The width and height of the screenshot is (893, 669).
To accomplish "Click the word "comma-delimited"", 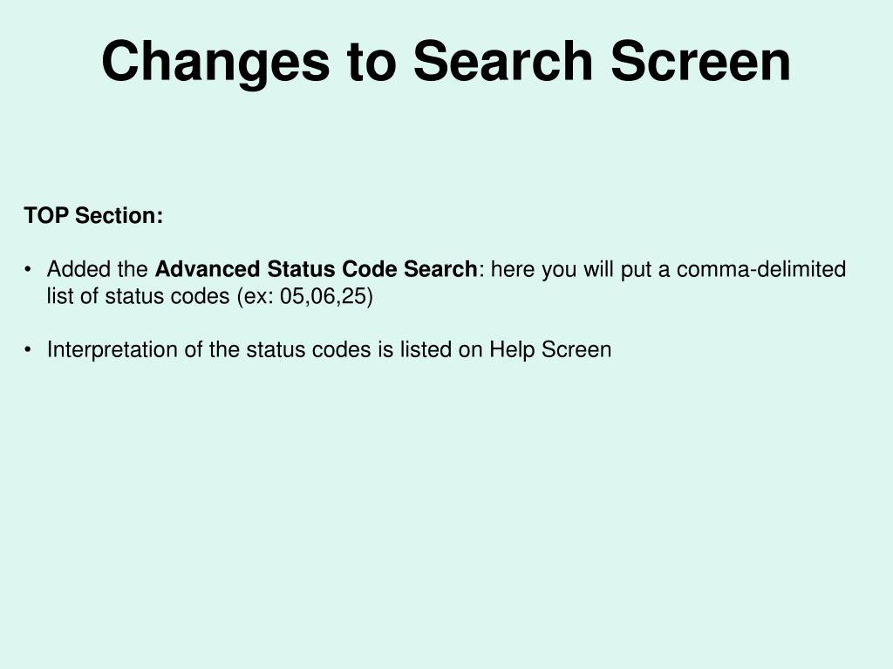I will click(x=760, y=269).
